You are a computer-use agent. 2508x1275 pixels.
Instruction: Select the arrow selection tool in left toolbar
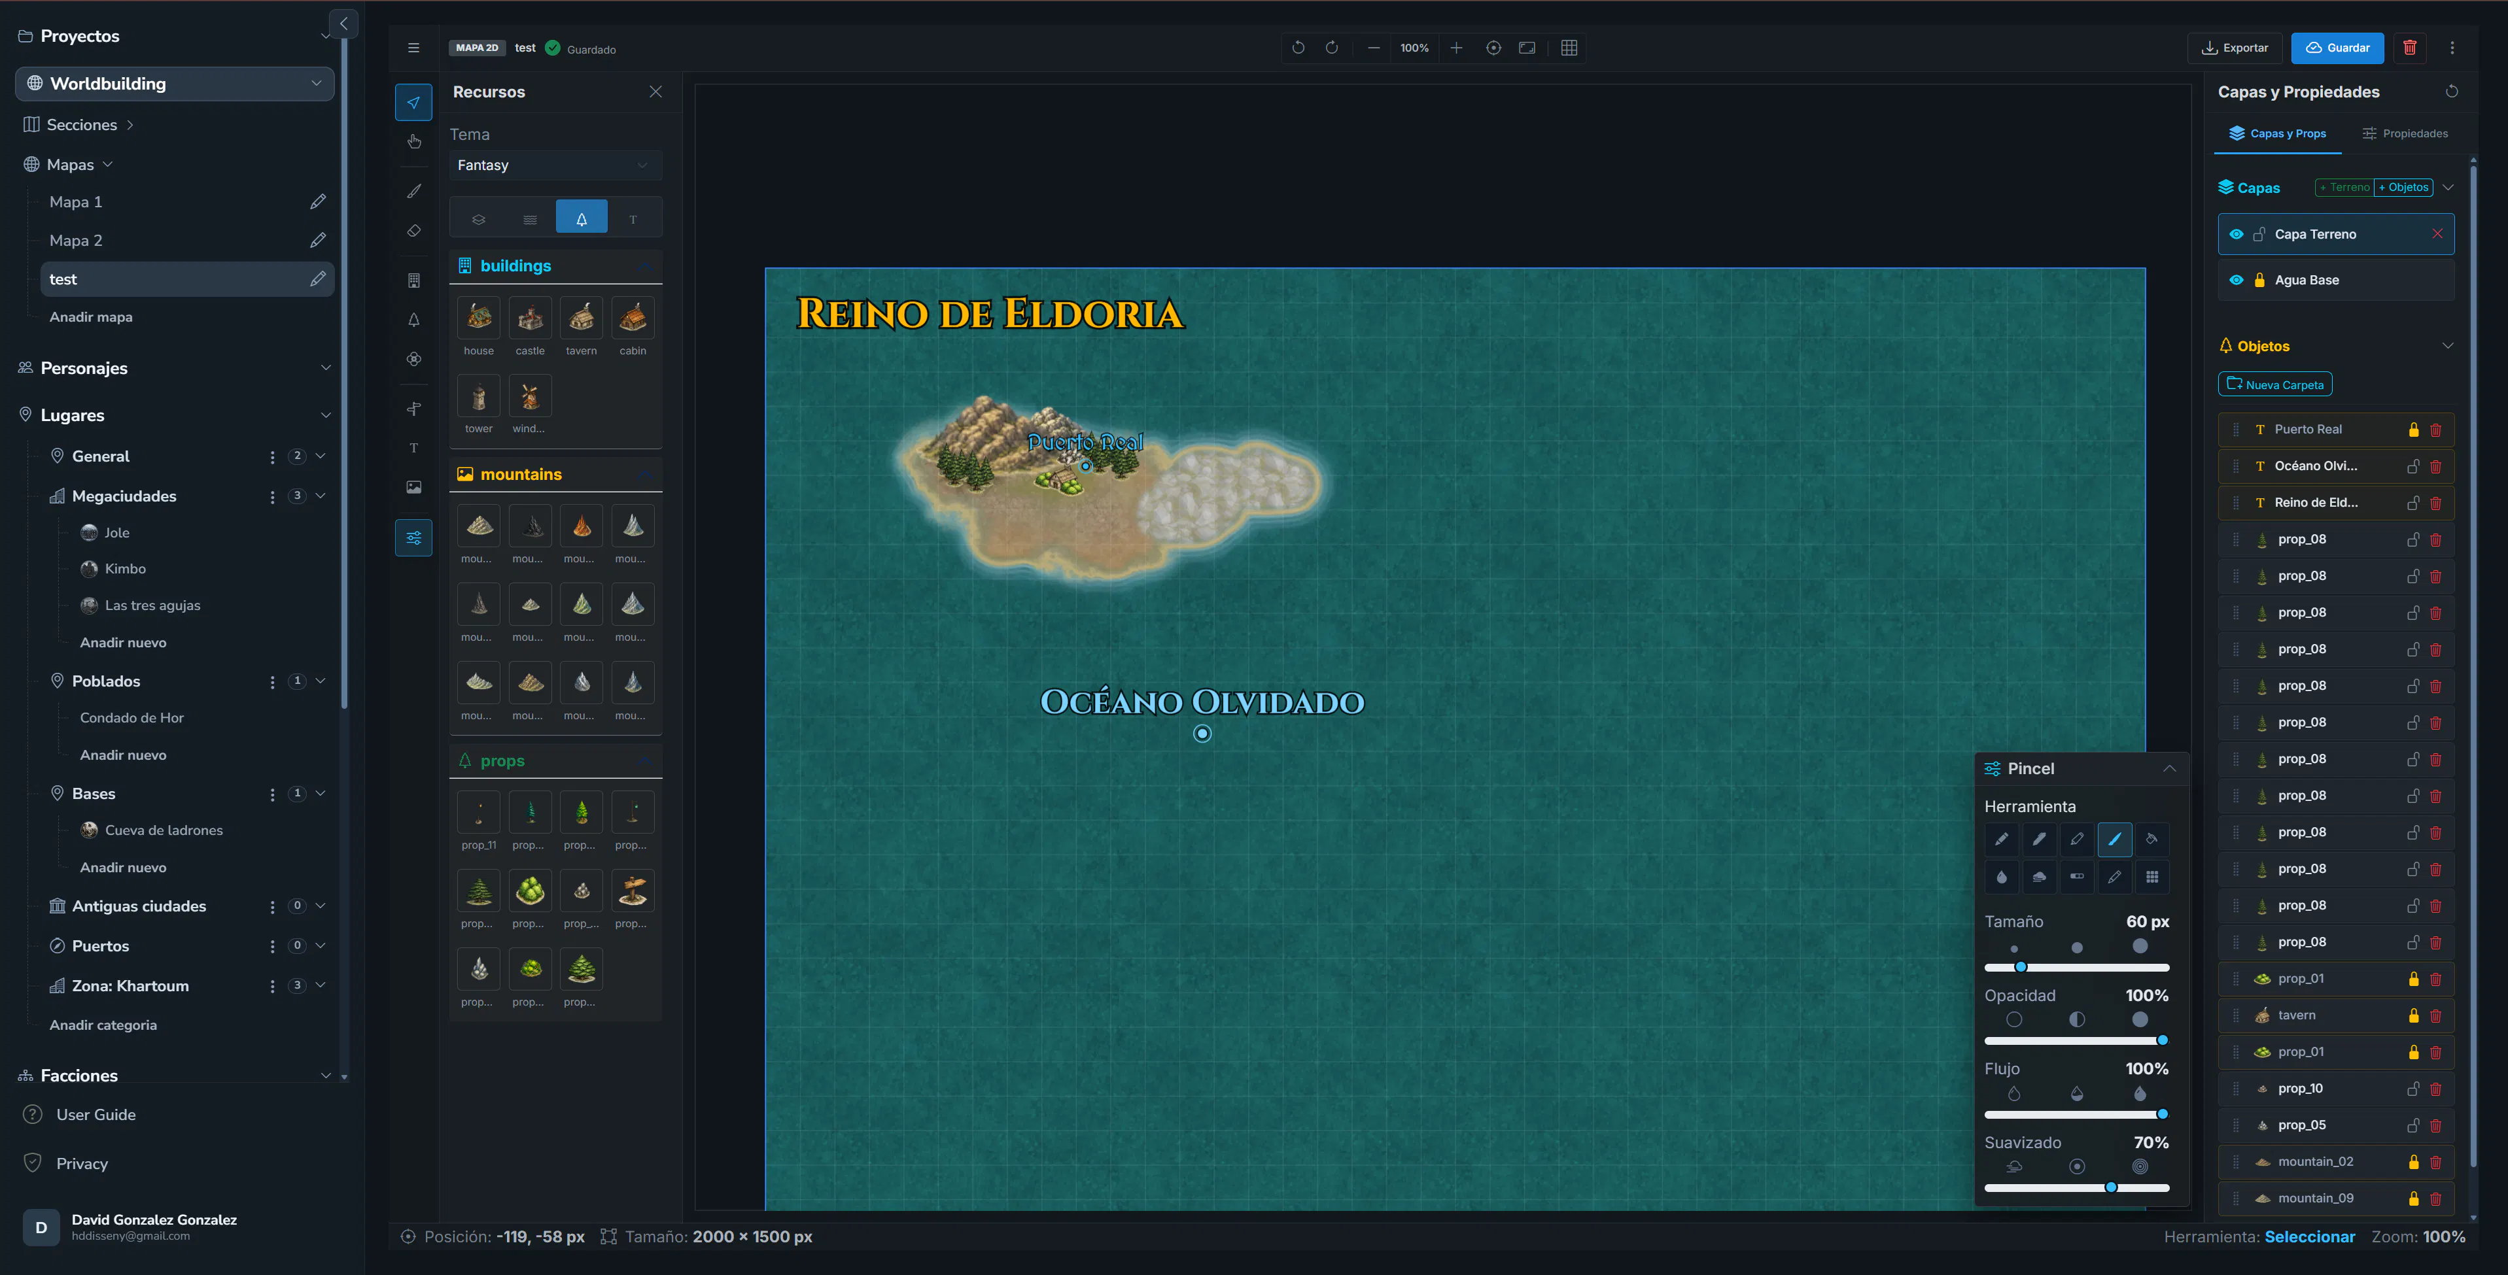click(x=414, y=102)
